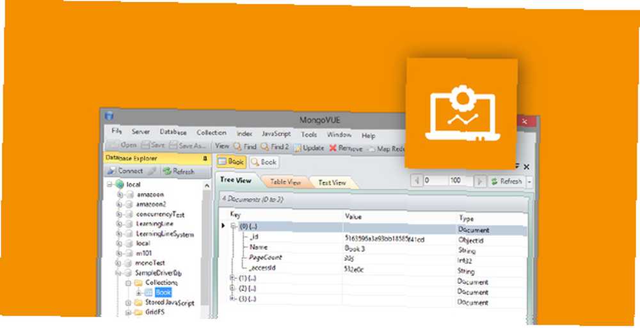
Task: Click the GridFS folder icon
Action: click(x=138, y=313)
